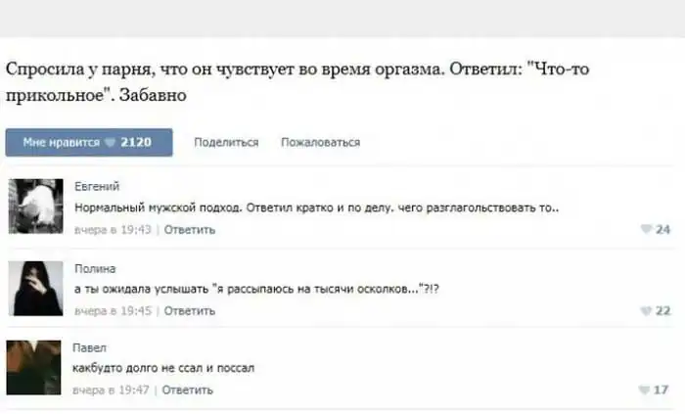Like Полина's comment via heart icon
Screen dimensions: 685x414
click(646, 311)
